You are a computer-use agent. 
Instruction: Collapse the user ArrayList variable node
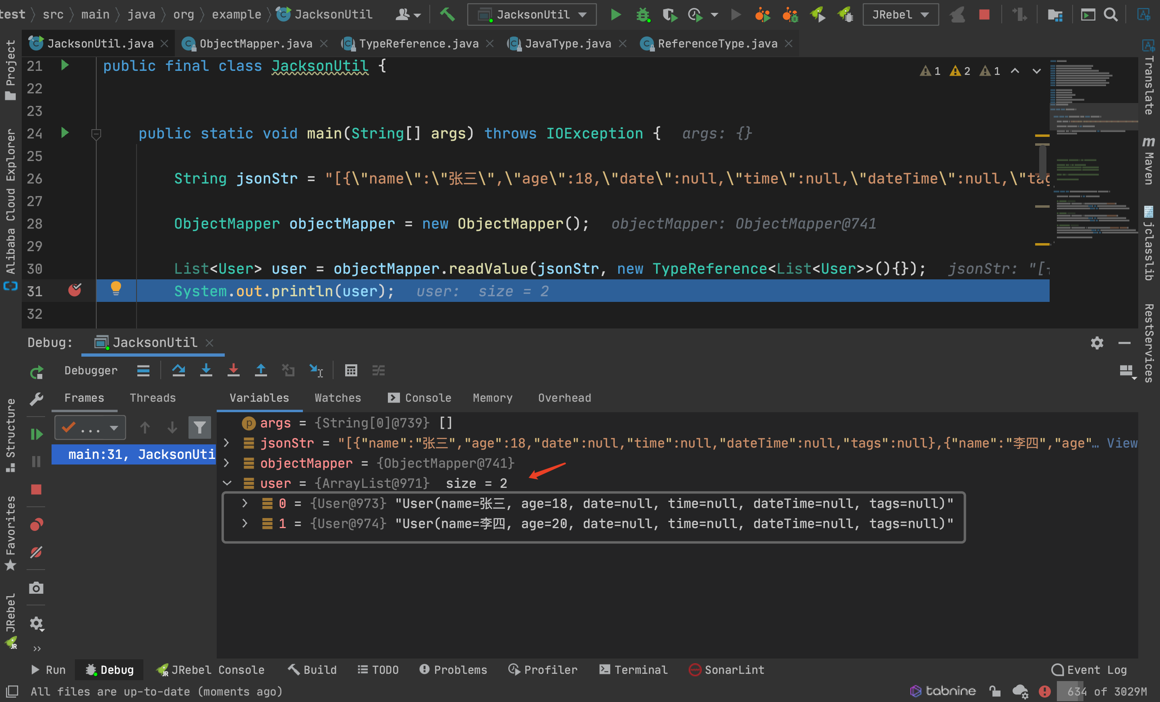pyautogui.click(x=227, y=483)
